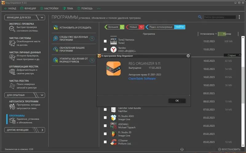Open the Startup Programs icon
This screenshot has width=246, height=153.
[x=12, y=106]
